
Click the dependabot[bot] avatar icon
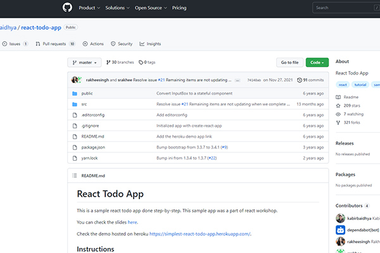click(340, 230)
